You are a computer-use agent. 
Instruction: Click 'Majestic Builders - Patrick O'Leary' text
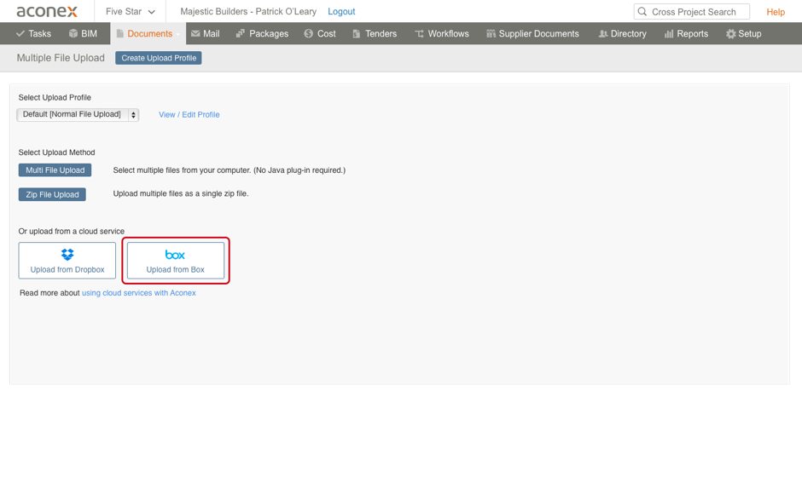point(248,11)
